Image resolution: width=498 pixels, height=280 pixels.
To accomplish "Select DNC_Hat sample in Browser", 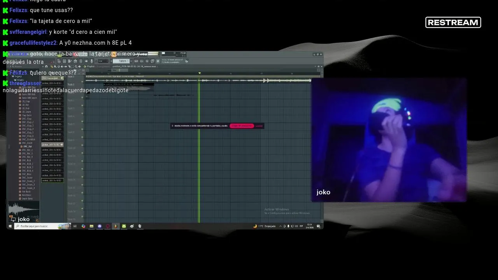I will point(28,146).
